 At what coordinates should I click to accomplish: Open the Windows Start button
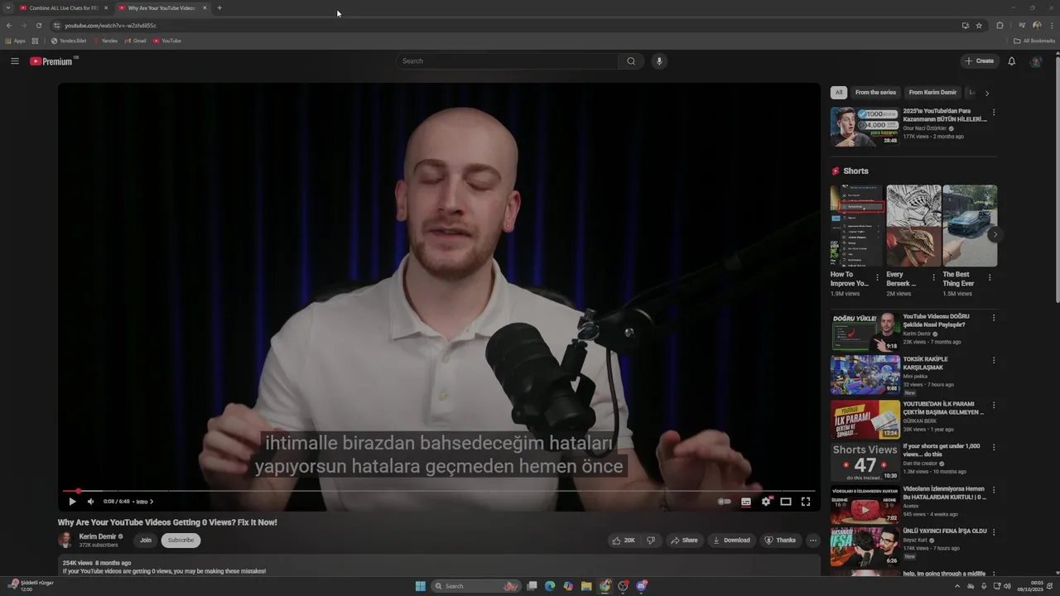pyautogui.click(x=421, y=586)
